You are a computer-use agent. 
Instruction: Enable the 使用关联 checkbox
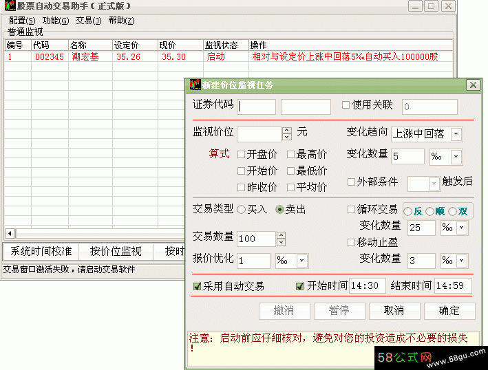(346, 105)
